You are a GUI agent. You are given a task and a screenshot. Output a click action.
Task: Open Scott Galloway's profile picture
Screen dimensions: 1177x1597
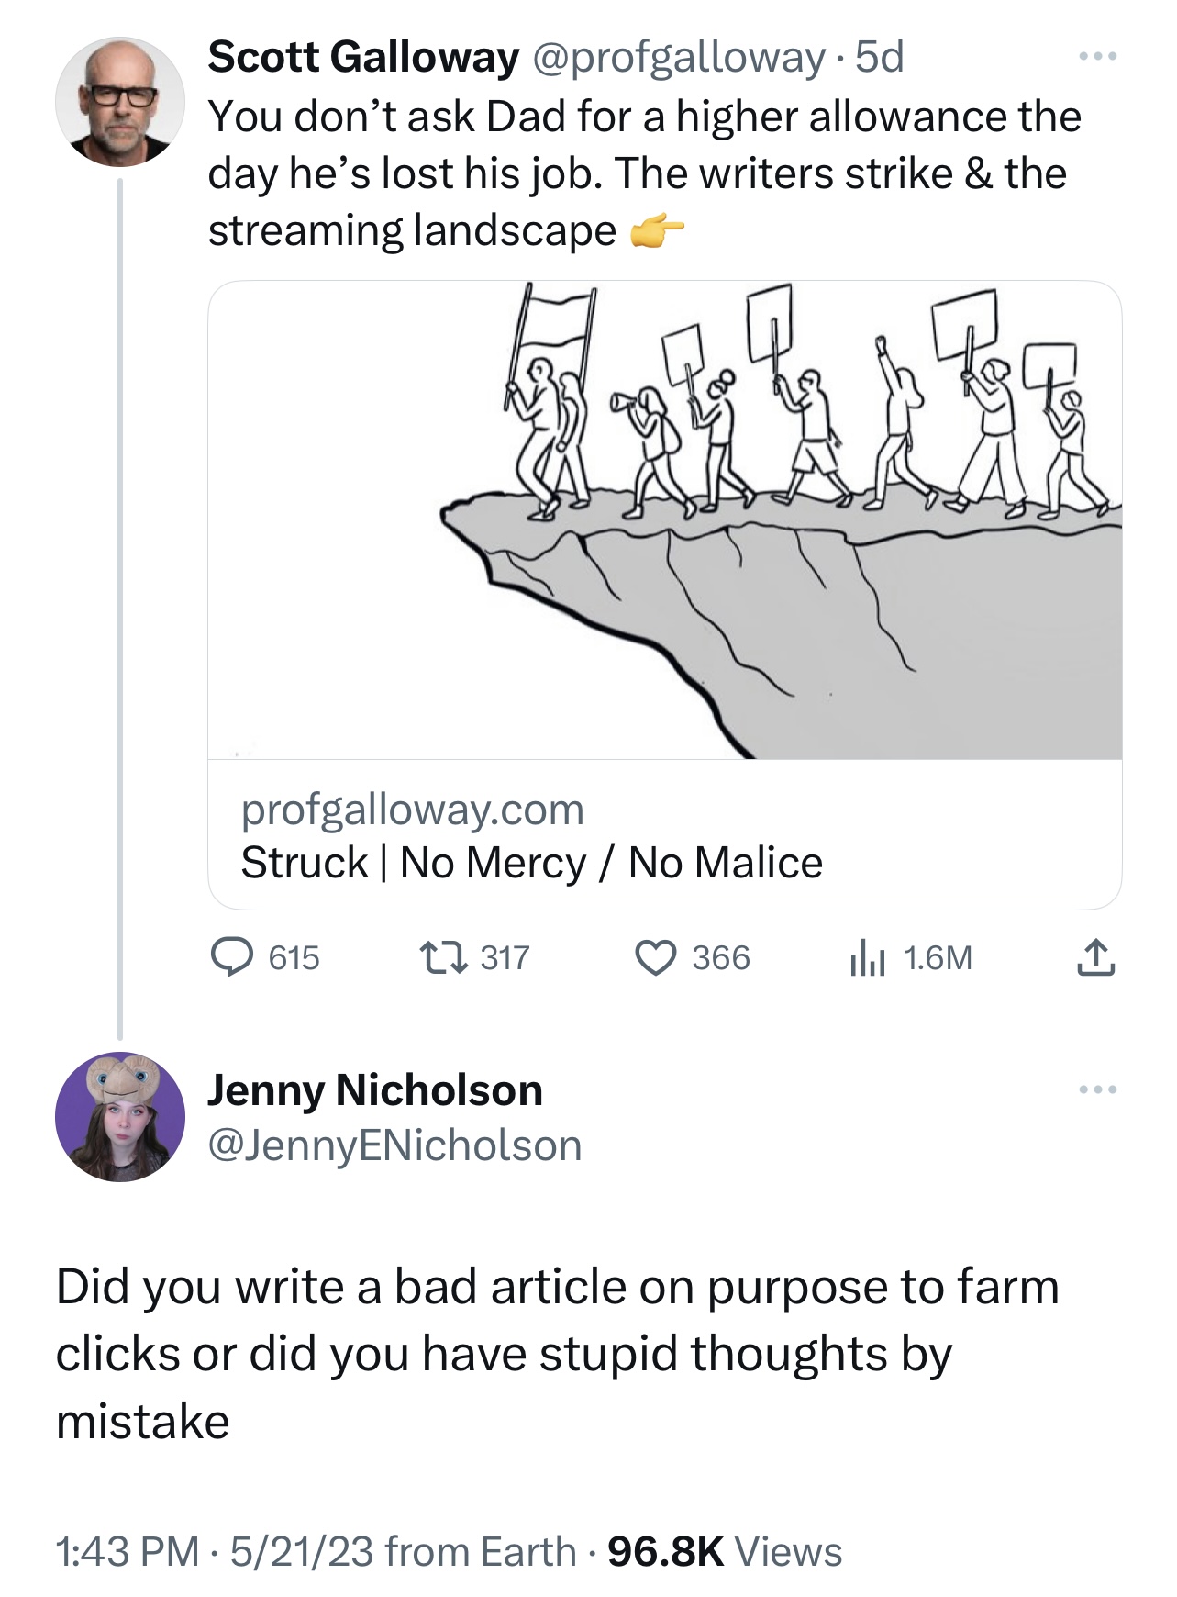(120, 102)
